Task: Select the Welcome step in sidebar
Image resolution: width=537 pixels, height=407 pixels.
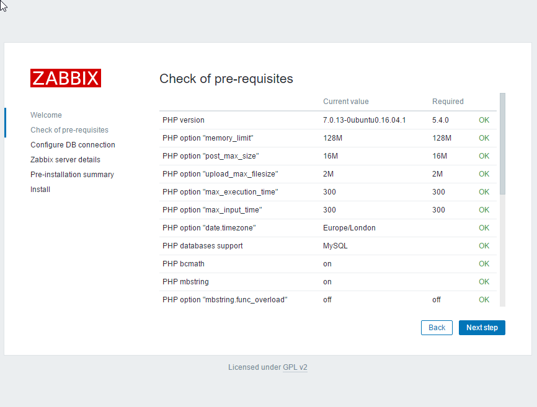Action: point(46,115)
